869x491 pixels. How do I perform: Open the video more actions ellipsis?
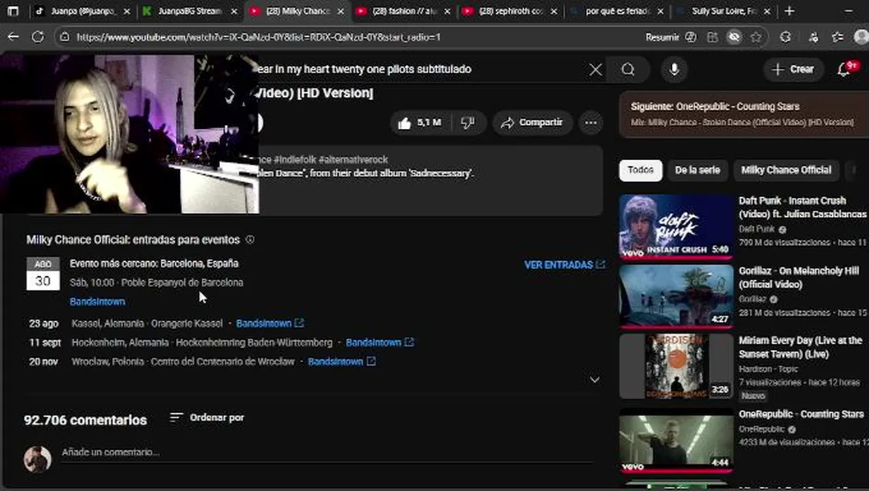point(590,123)
